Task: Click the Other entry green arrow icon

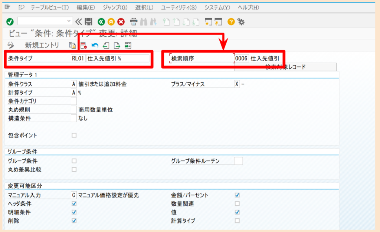Action: point(128,45)
